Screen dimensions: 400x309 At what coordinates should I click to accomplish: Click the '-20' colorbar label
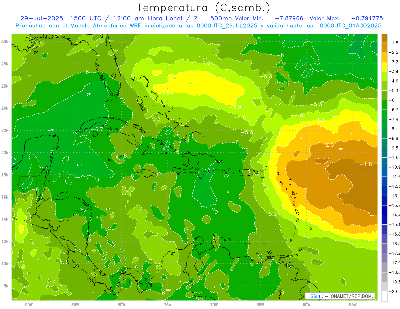(394, 291)
